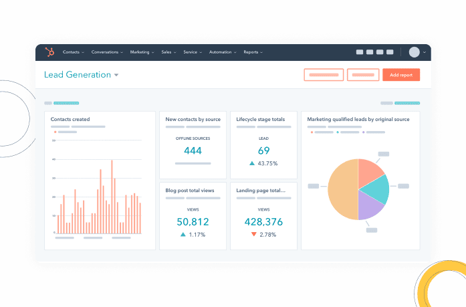Click the LEAD label
This screenshot has height=307, width=466.
click(x=263, y=138)
